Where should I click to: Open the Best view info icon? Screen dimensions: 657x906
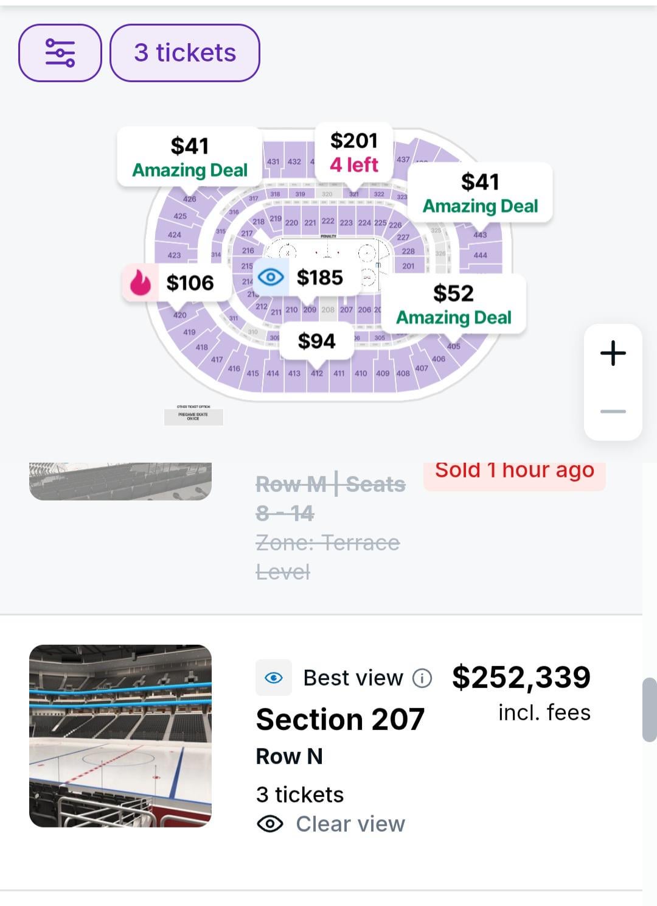click(x=422, y=678)
